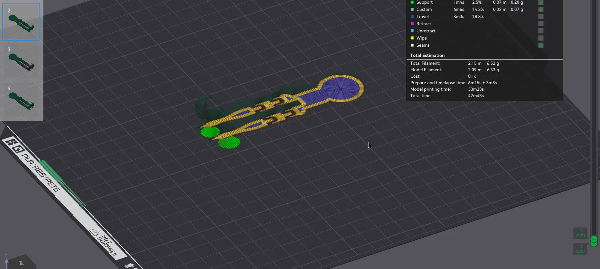
Task: Click the 'Top' view cube face
Action: click(x=21, y=263)
